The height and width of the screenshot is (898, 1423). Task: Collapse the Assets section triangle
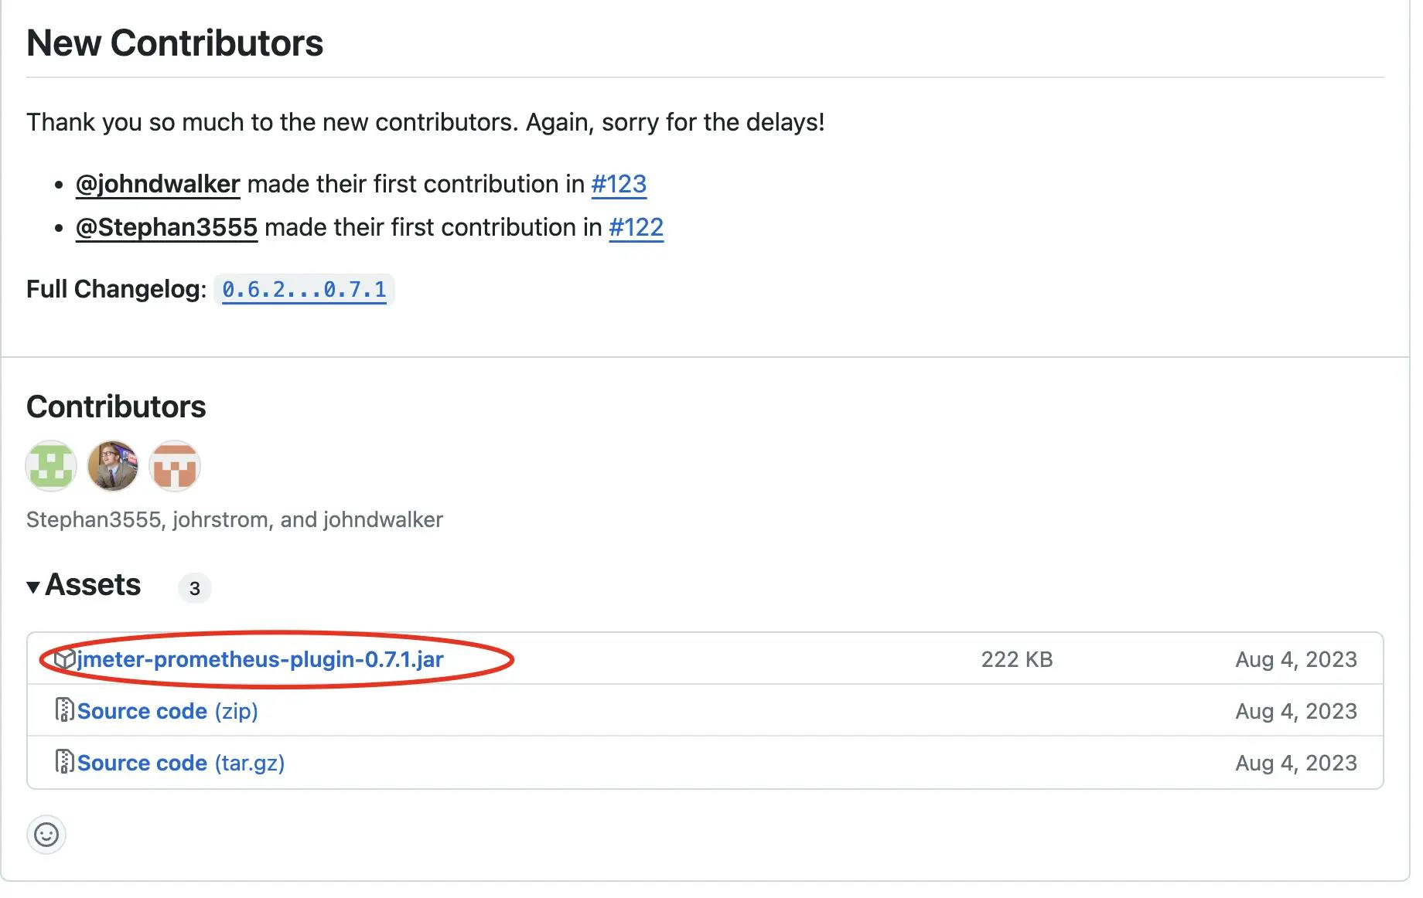pos(33,587)
